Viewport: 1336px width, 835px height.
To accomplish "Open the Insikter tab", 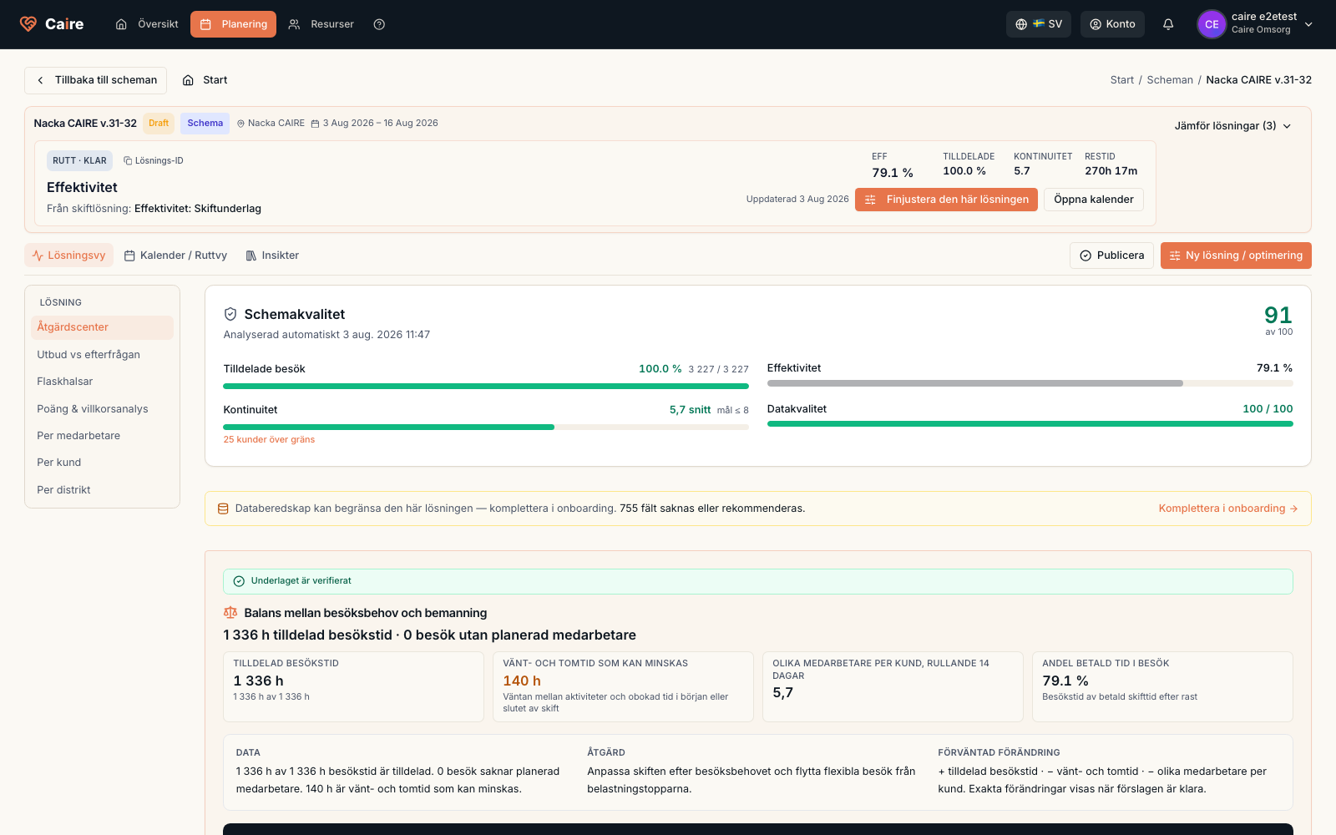I will (272, 256).
